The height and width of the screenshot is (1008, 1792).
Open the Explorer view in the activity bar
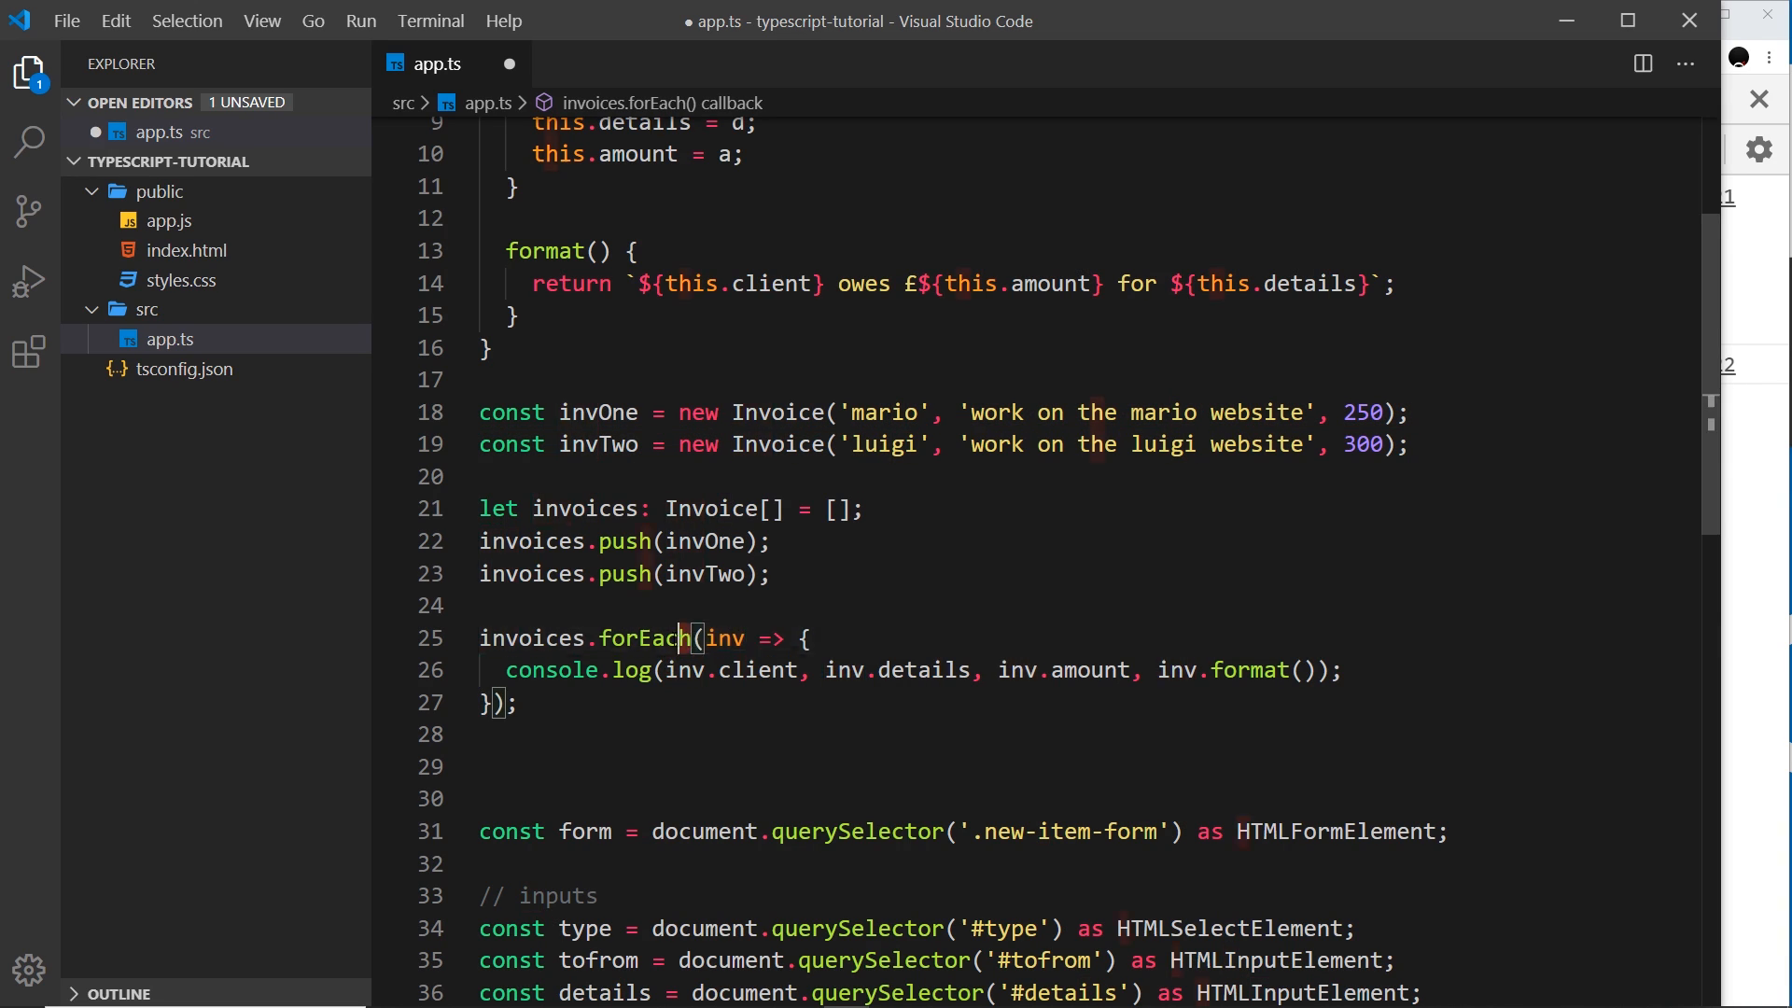click(x=30, y=74)
